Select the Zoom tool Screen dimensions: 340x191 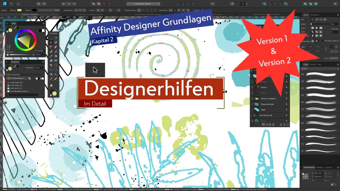(51, 86)
